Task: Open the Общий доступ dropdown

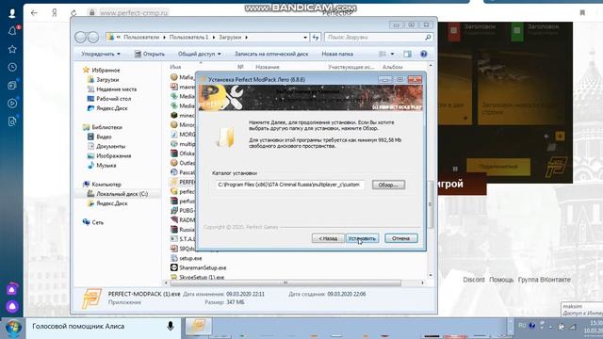Action: tap(199, 55)
